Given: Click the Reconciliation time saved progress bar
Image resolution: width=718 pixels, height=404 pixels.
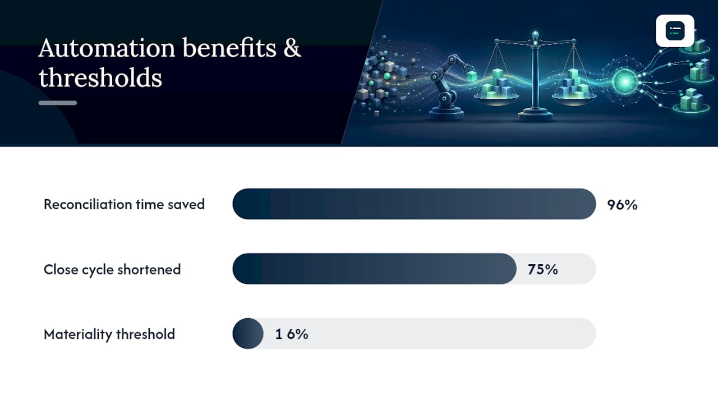Looking at the screenshot, I should pos(414,204).
